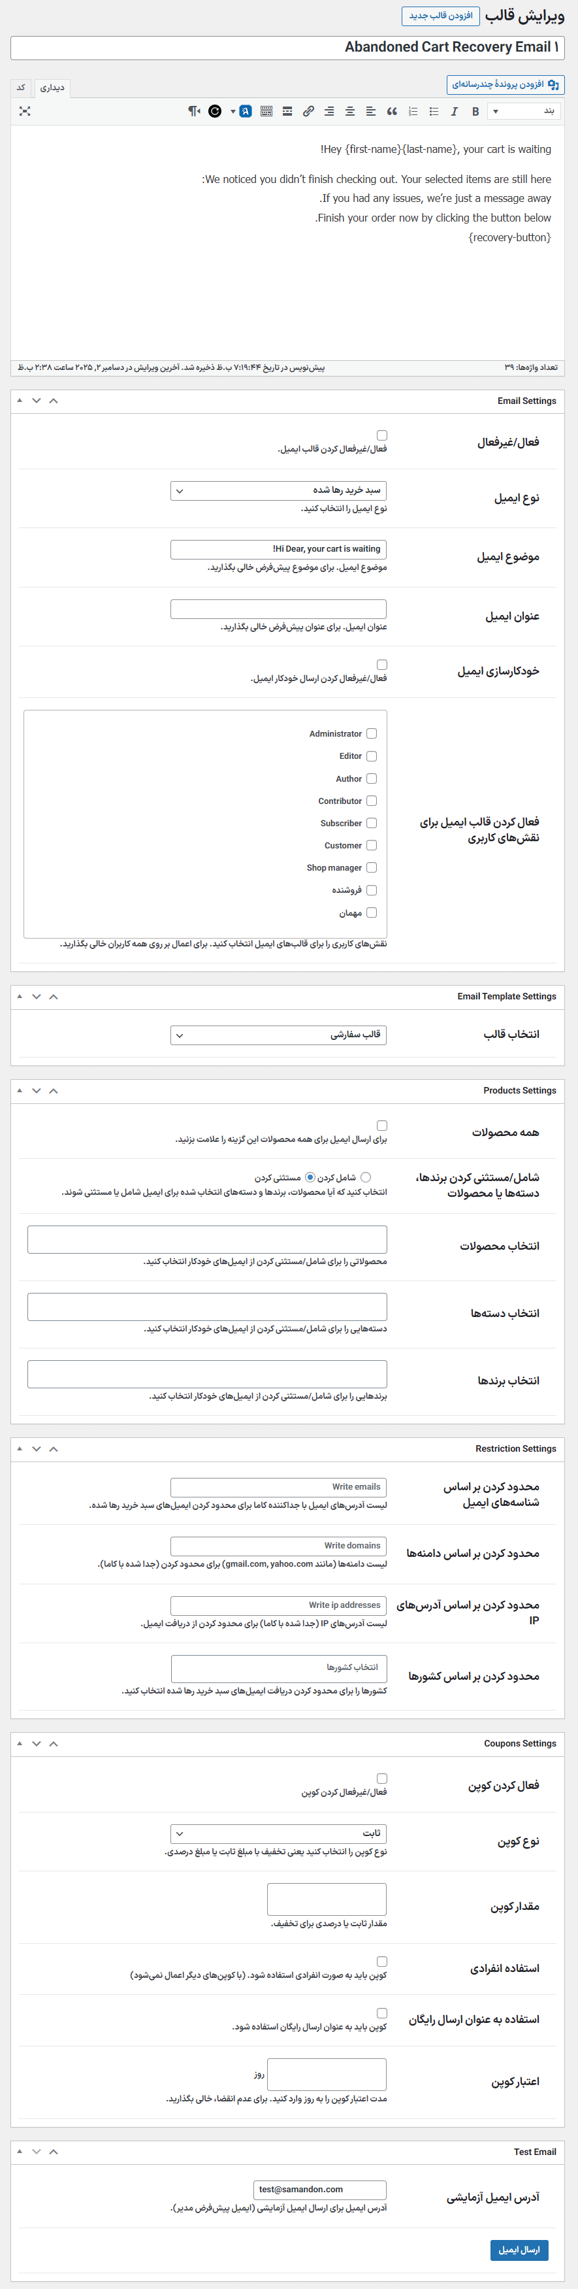Click the test email address field
This screenshot has width=578, height=2289.
[319, 2190]
